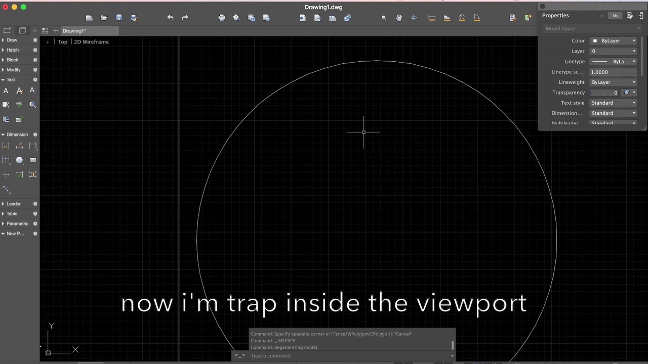Click the Properties panel scrollbar
This screenshot has height=364, width=648.
642,57
